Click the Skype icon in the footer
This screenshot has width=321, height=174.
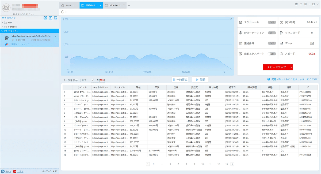3,171
